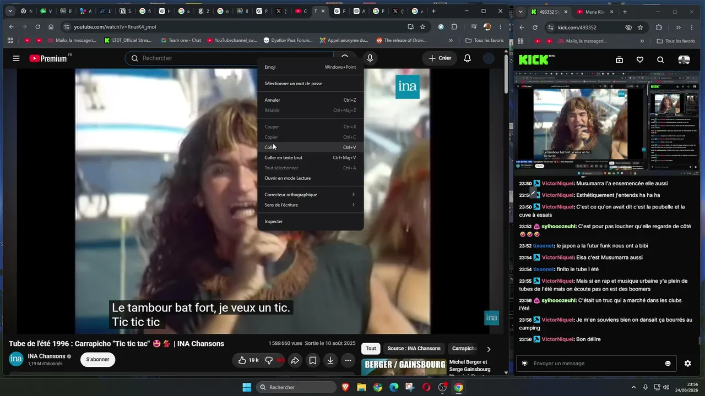Like the Carrapicho video (19 k)
Screen dimensions: 705x396
tap(248, 360)
